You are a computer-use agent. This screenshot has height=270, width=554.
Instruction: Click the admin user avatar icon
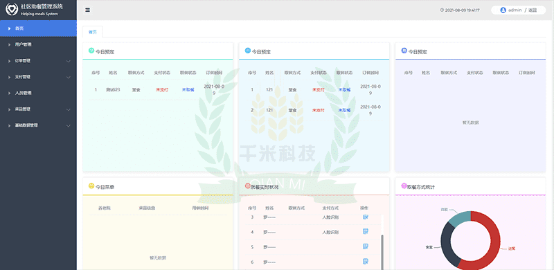pos(503,10)
